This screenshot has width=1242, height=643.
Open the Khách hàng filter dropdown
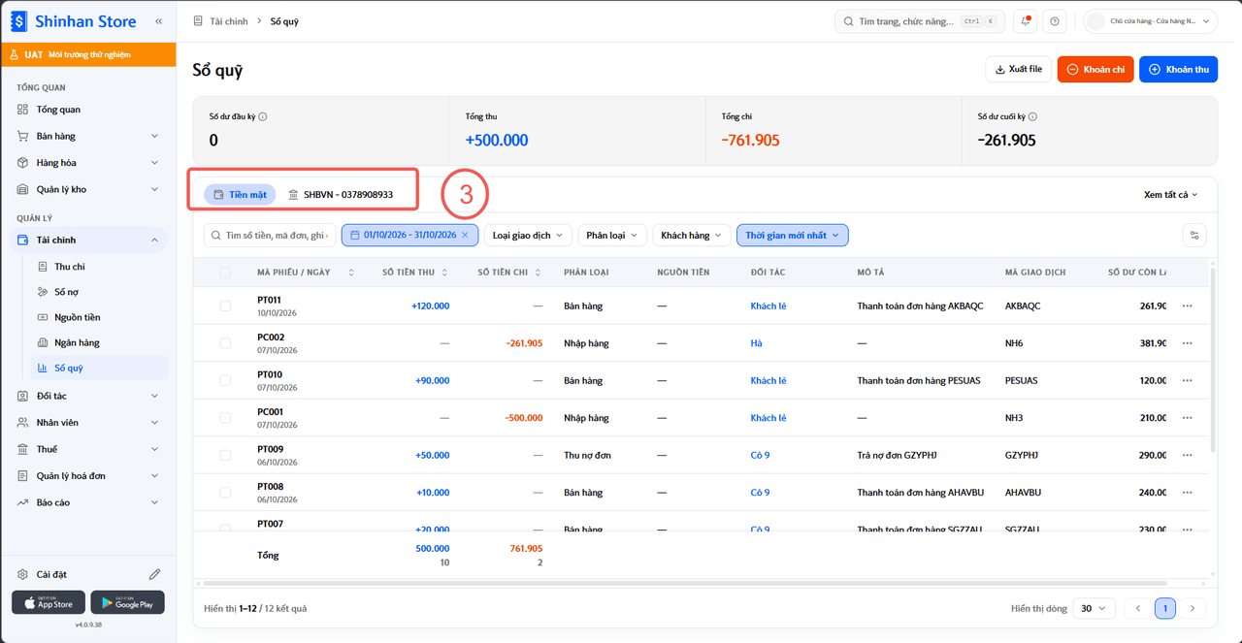pyautogui.click(x=692, y=235)
